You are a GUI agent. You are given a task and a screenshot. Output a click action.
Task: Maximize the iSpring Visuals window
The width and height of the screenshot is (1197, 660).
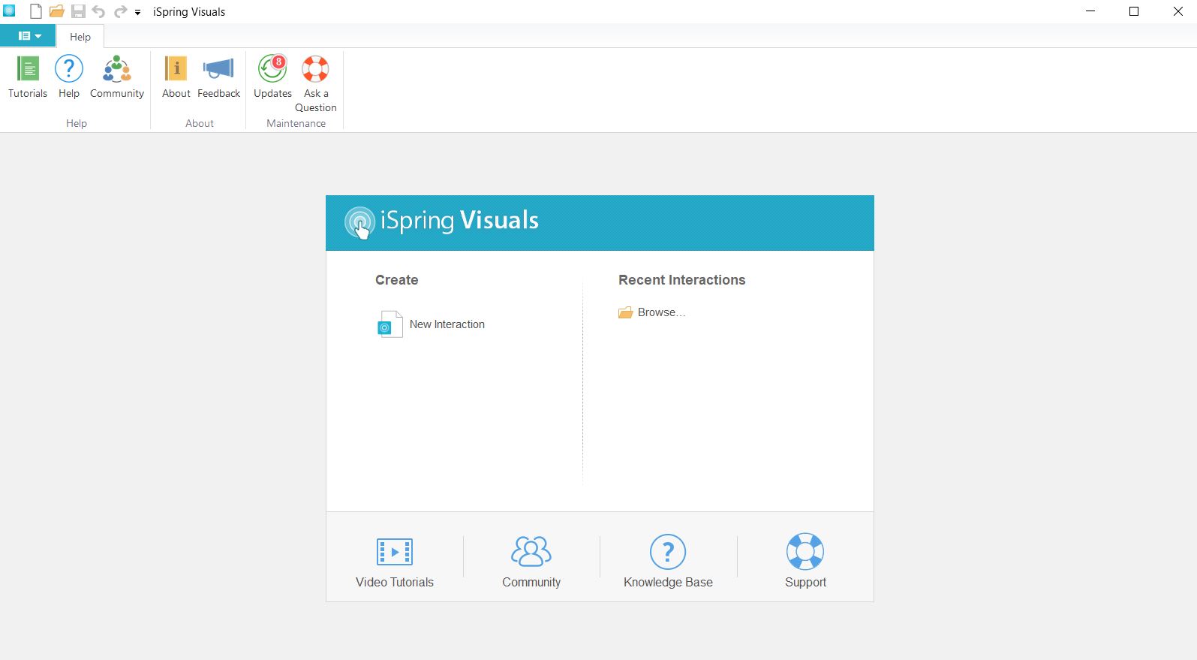pos(1134,11)
